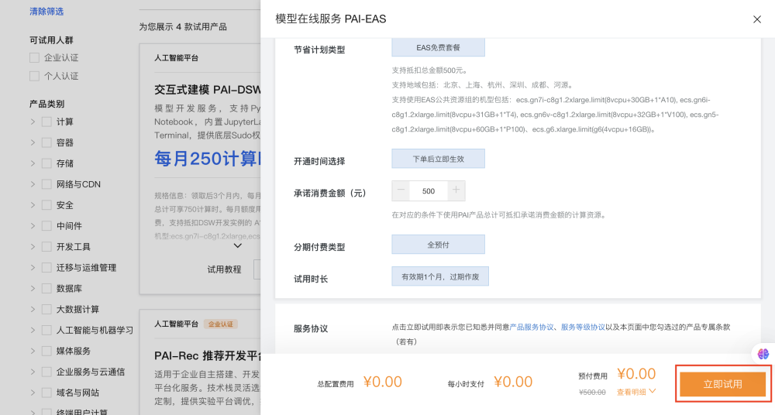Image resolution: width=775 pixels, height=415 pixels.
Task: Expand the 域名与网站 category chevron
Action: (33, 393)
